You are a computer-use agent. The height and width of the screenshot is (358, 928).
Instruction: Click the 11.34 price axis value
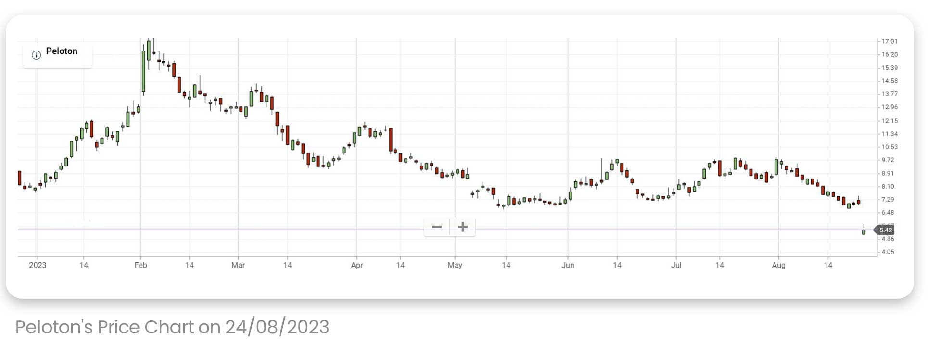click(x=890, y=134)
